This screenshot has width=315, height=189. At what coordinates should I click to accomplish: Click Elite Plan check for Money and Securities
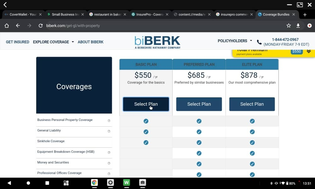tap(252, 164)
